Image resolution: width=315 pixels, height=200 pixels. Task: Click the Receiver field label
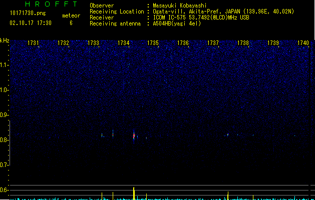[x=102, y=17]
